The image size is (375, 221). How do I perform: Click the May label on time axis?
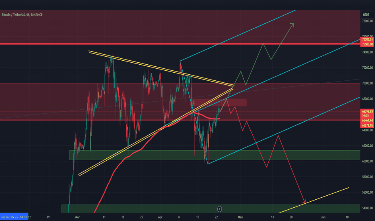click(240, 217)
